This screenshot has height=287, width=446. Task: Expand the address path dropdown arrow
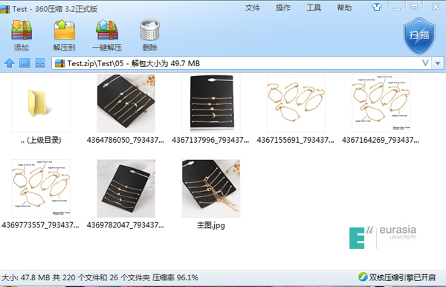(438, 63)
